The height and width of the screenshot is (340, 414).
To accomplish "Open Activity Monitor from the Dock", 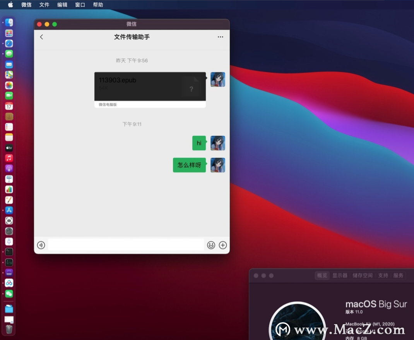I will pos(9,262).
